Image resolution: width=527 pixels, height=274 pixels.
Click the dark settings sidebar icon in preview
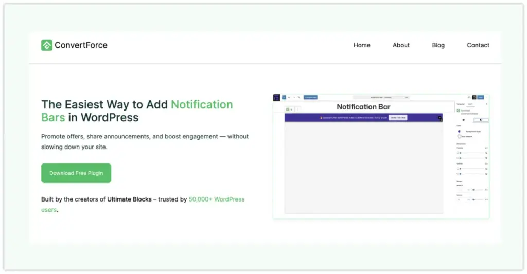pos(474,97)
